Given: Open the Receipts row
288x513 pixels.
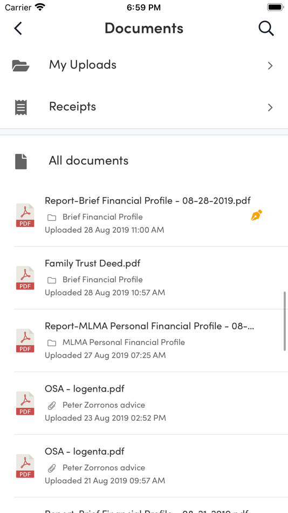Looking at the screenshot, I should (144, 107).
